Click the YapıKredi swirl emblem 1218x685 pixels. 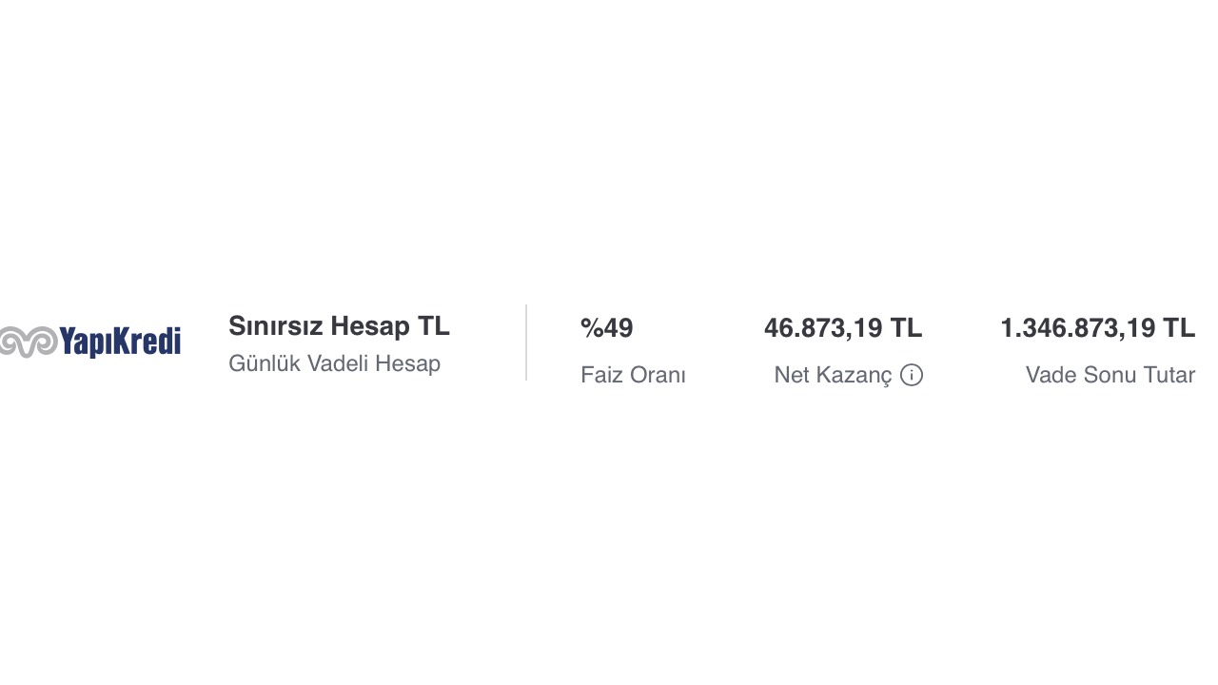29,342
